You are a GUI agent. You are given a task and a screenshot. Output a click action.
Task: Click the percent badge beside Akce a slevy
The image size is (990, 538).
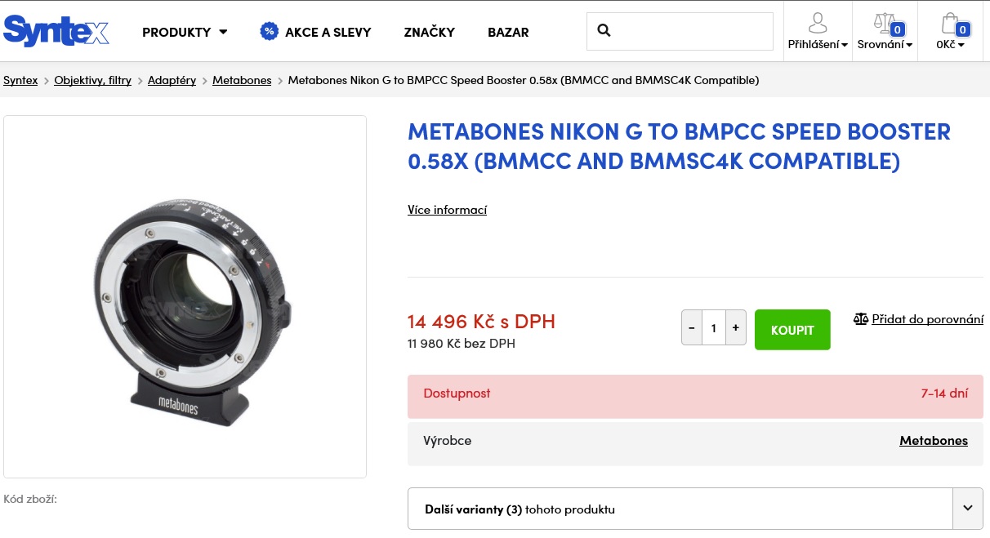tap(269, 32)
